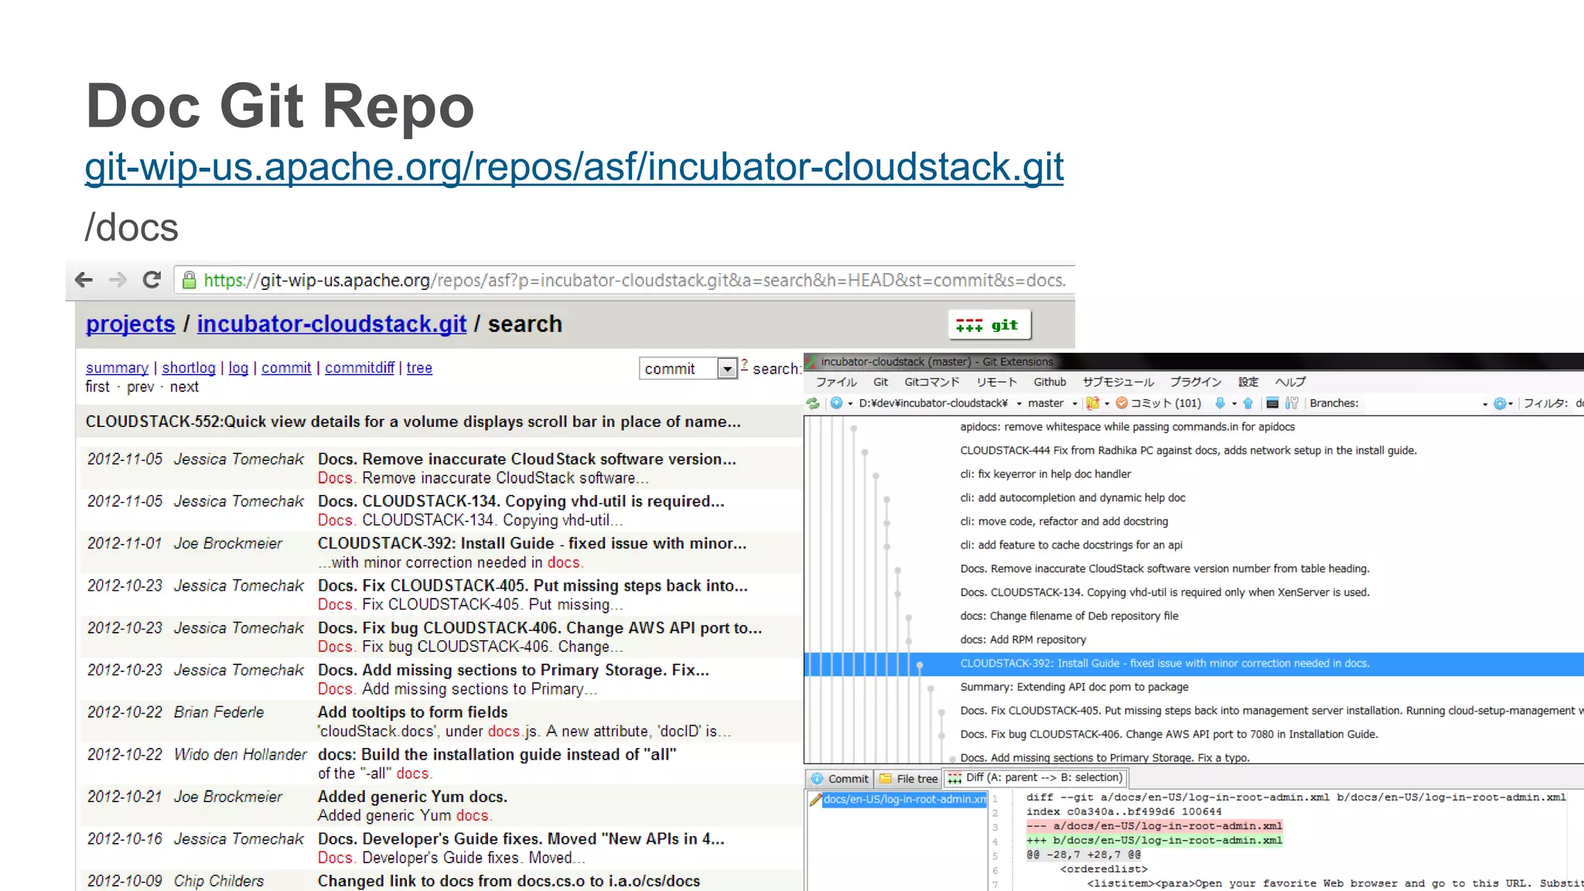Click the stash folder icon
The width and height of the screenshot is (1584, 891).
tap(1093, 403)
